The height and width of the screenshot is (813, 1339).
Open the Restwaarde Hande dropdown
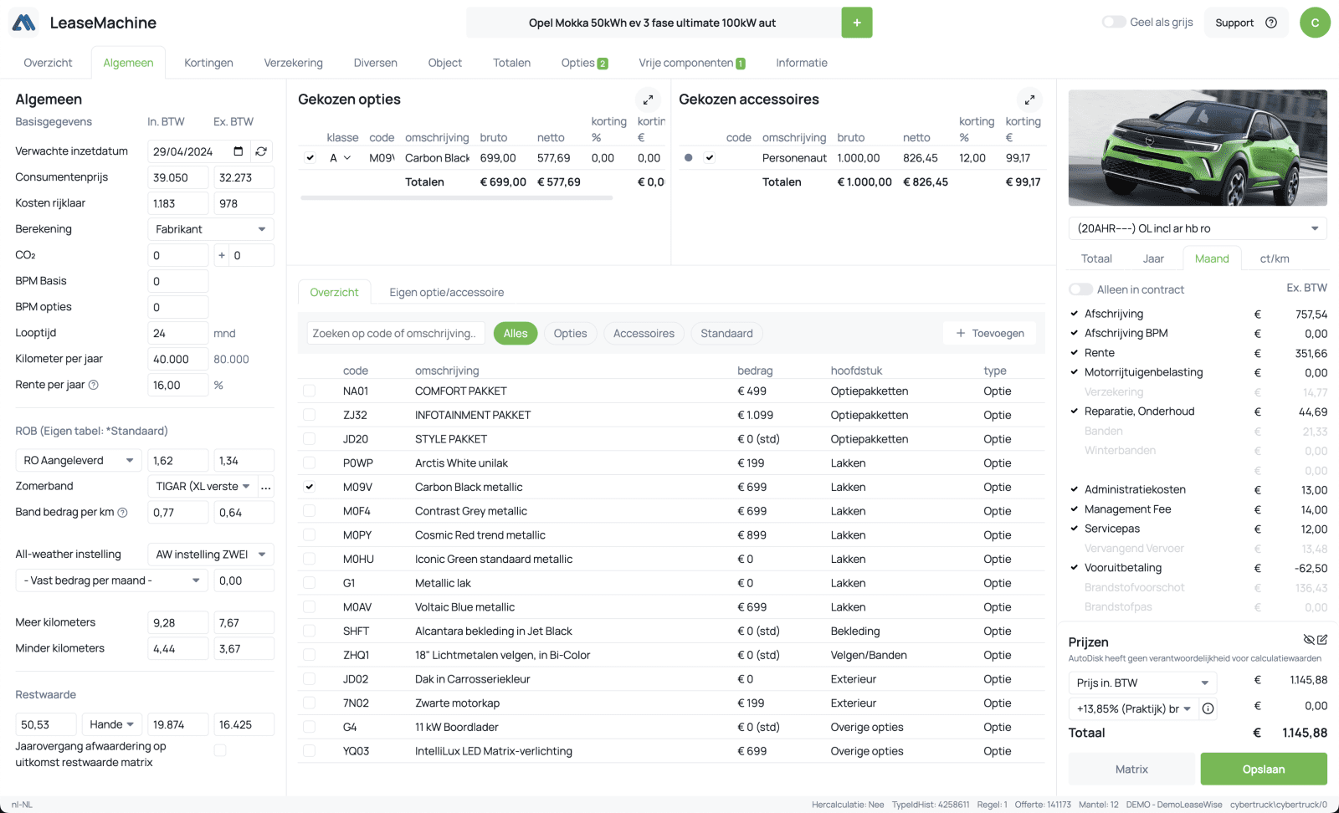coord(112,724)
